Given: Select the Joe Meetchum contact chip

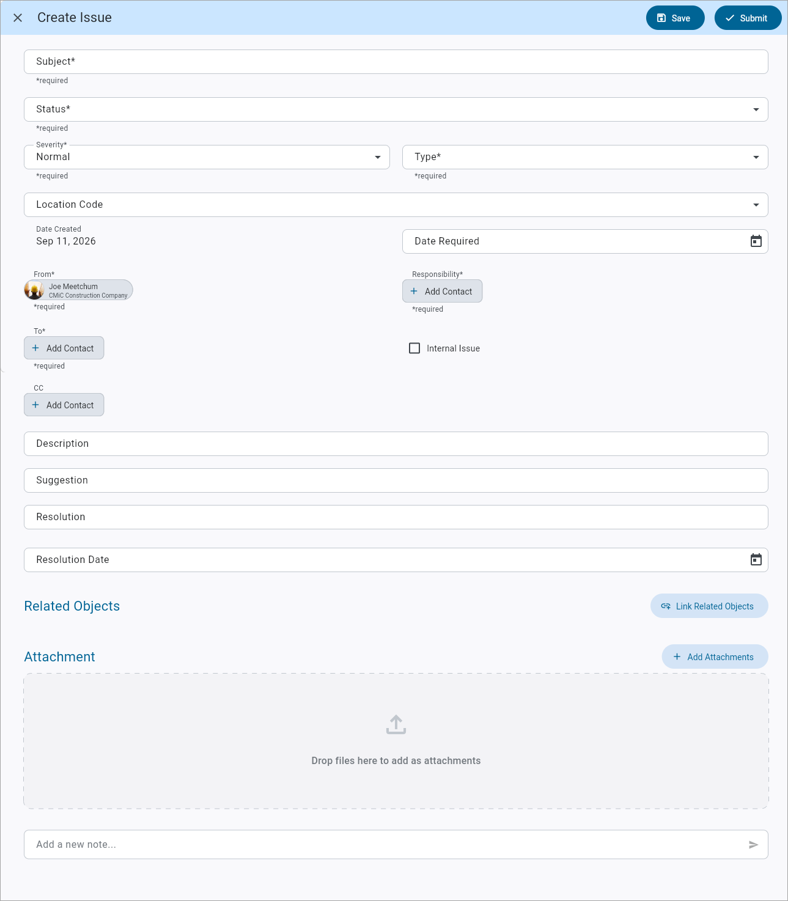Looking at the screenshot, I should coord(78,290).
